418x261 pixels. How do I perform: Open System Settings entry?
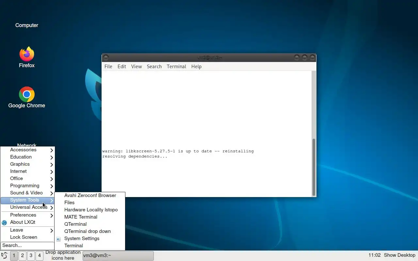pos(90,238)
